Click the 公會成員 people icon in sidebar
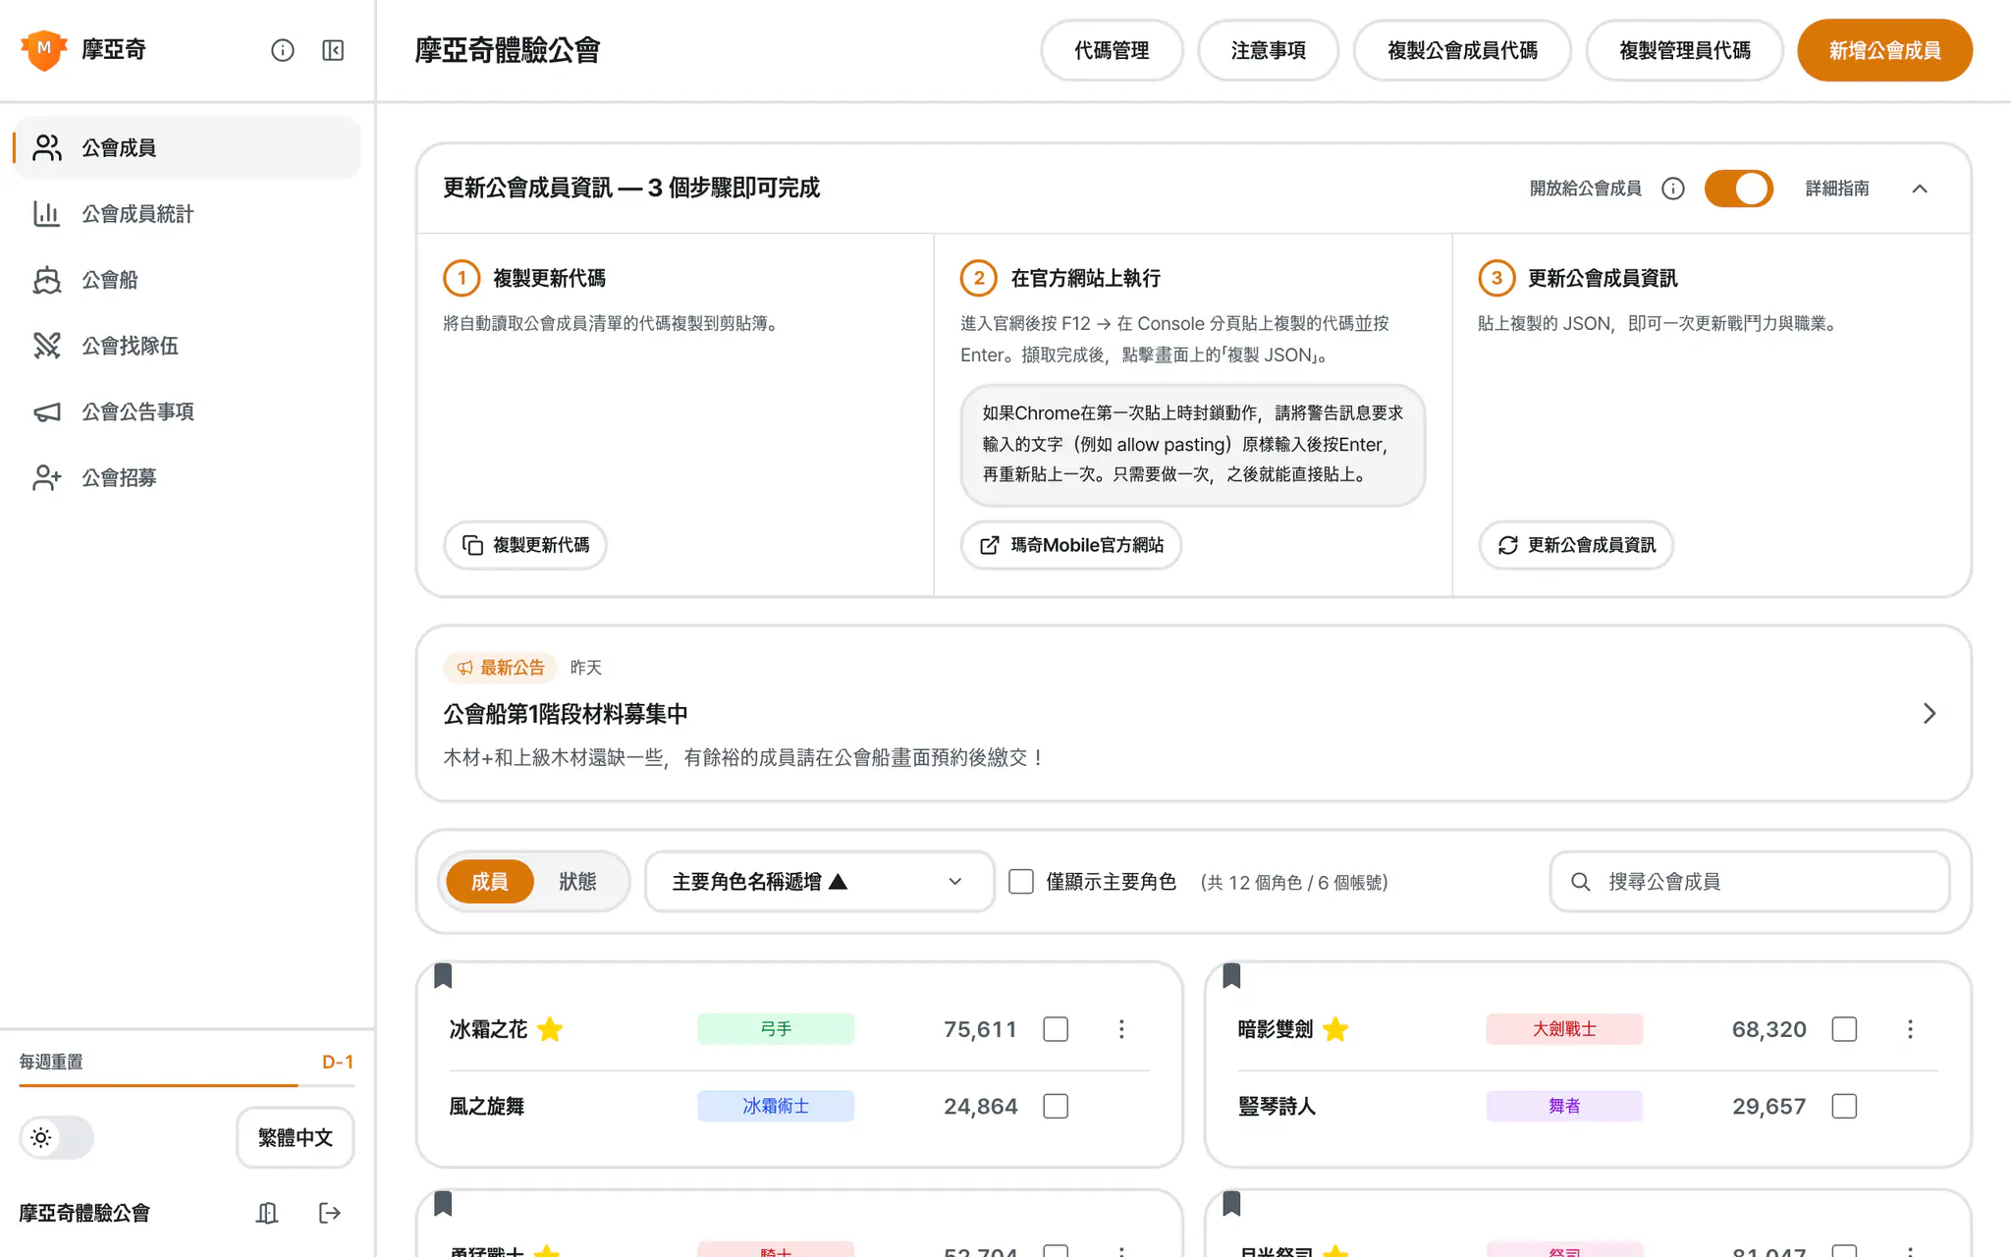 click(47, 147)
